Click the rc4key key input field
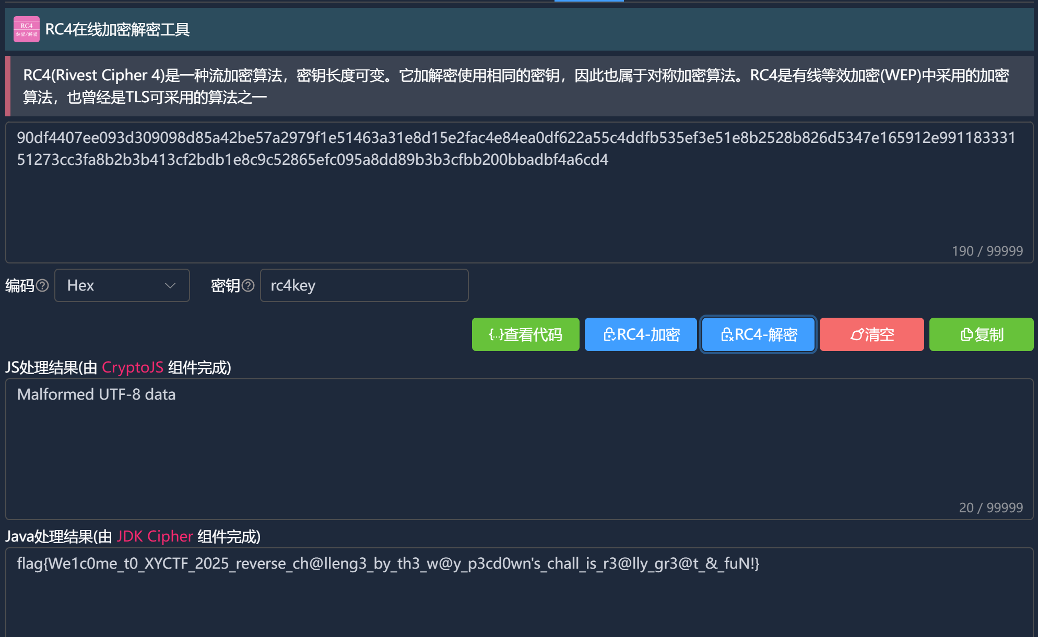The height and width of the screenshot is (637, 1038). tap(364, 285)
